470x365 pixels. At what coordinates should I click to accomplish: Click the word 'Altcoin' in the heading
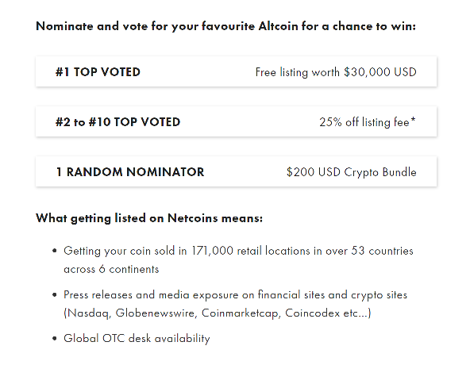tap(278, 26)
